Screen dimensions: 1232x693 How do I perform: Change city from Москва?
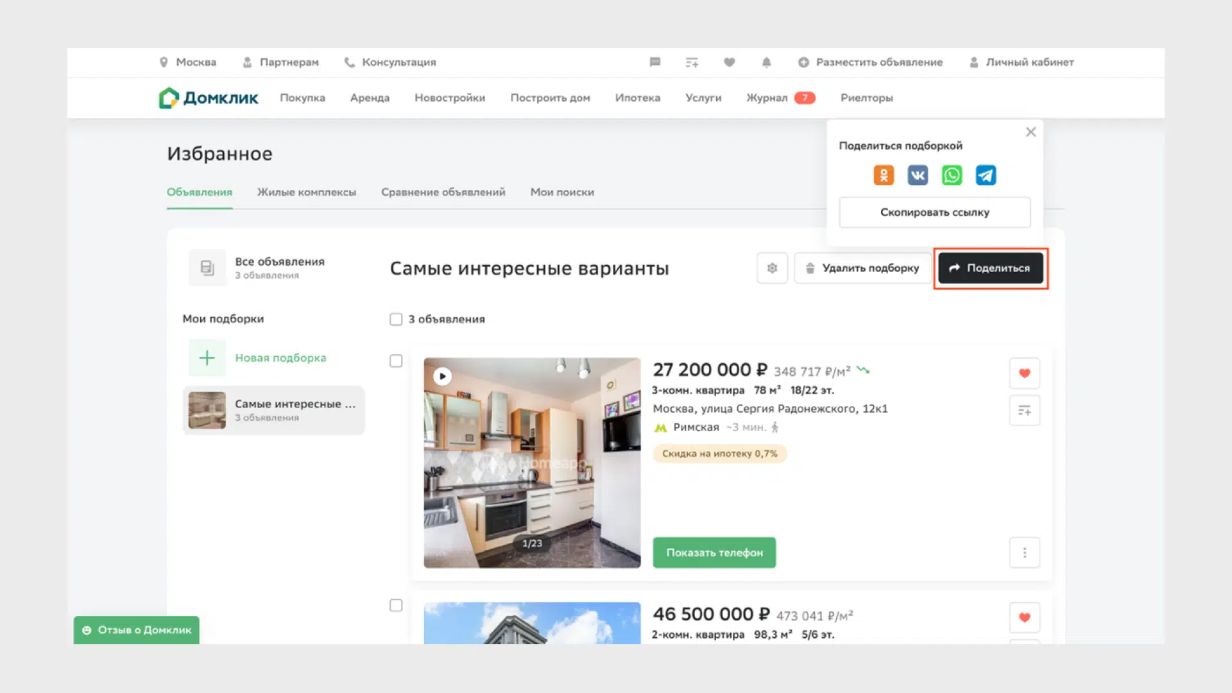pos(188,62)
